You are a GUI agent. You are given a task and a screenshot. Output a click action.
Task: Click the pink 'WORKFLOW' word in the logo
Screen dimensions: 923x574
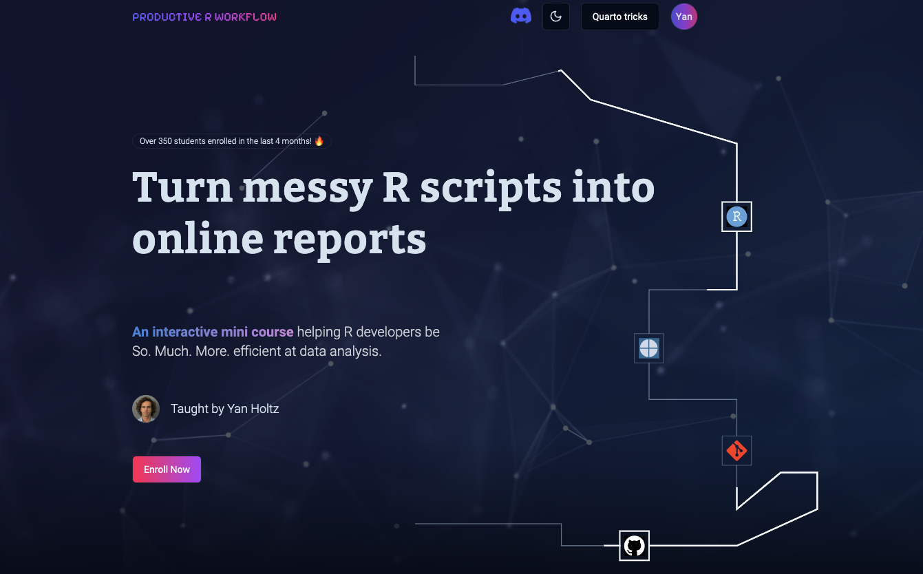[245, 17]
